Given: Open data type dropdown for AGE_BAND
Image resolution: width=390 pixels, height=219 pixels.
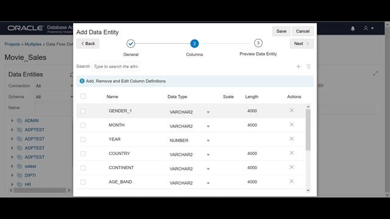Looking at the screenshot, I should (208, 183).
